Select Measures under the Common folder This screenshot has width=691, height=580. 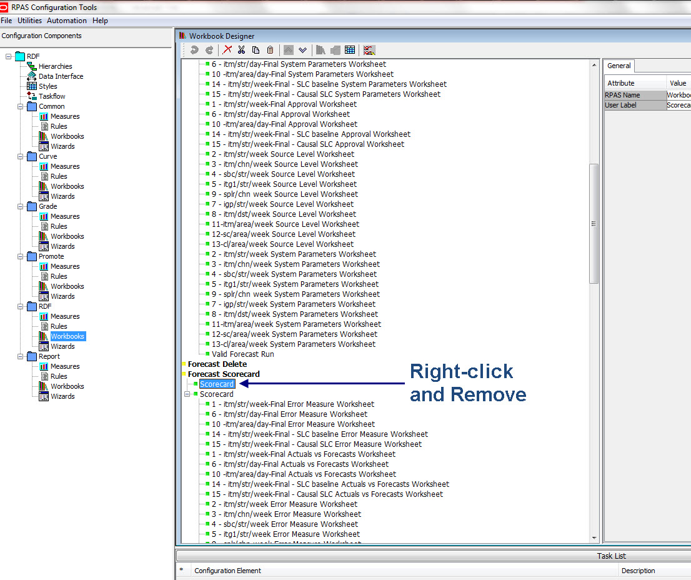[x=65, y=116]
